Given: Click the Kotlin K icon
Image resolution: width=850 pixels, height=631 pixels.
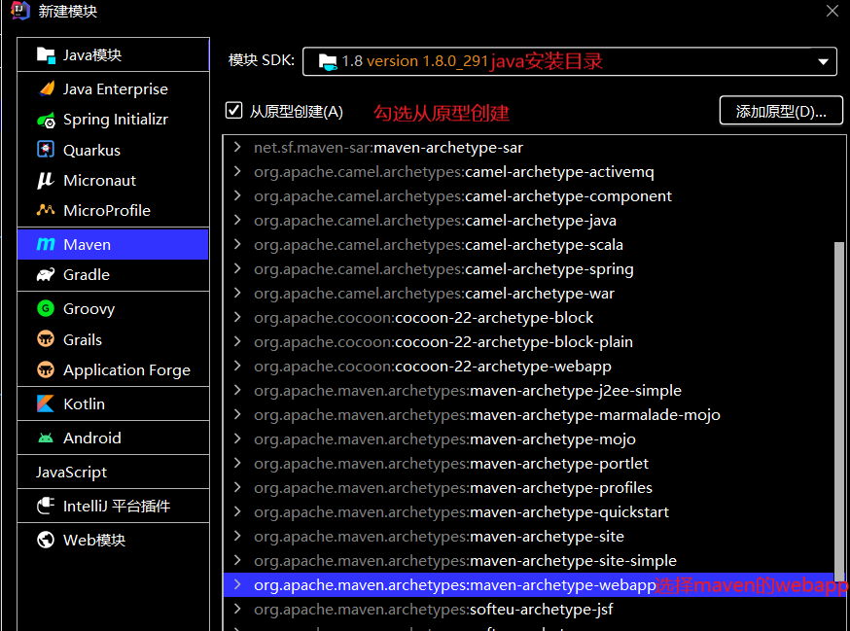Looking at the screenshot, I should coord(46,403).
